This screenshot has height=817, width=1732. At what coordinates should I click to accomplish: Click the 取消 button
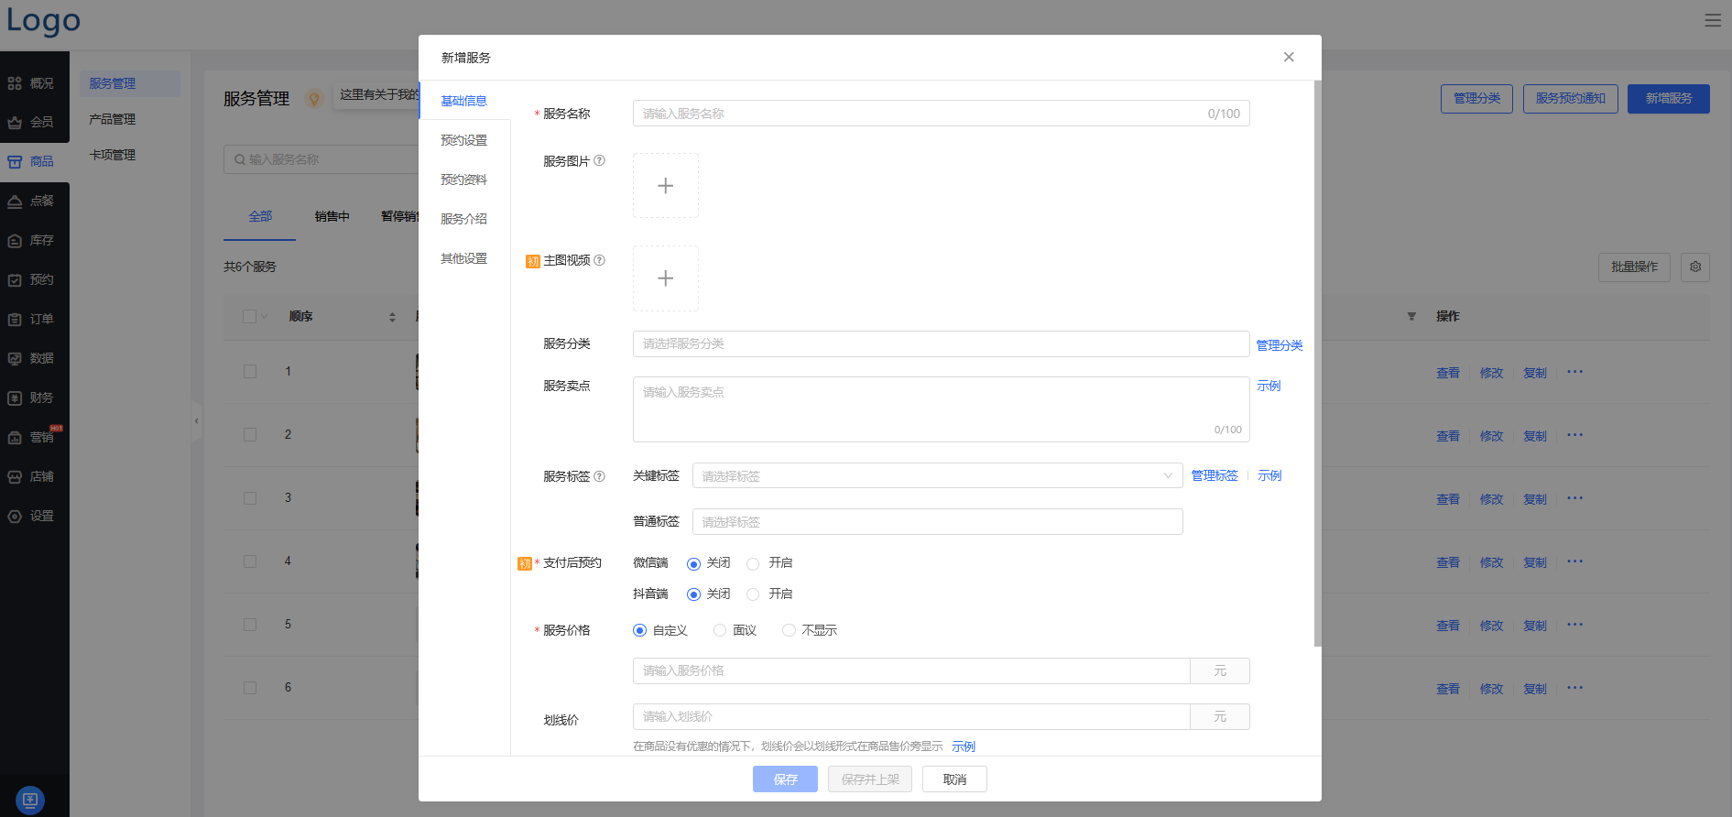[954, 779]
